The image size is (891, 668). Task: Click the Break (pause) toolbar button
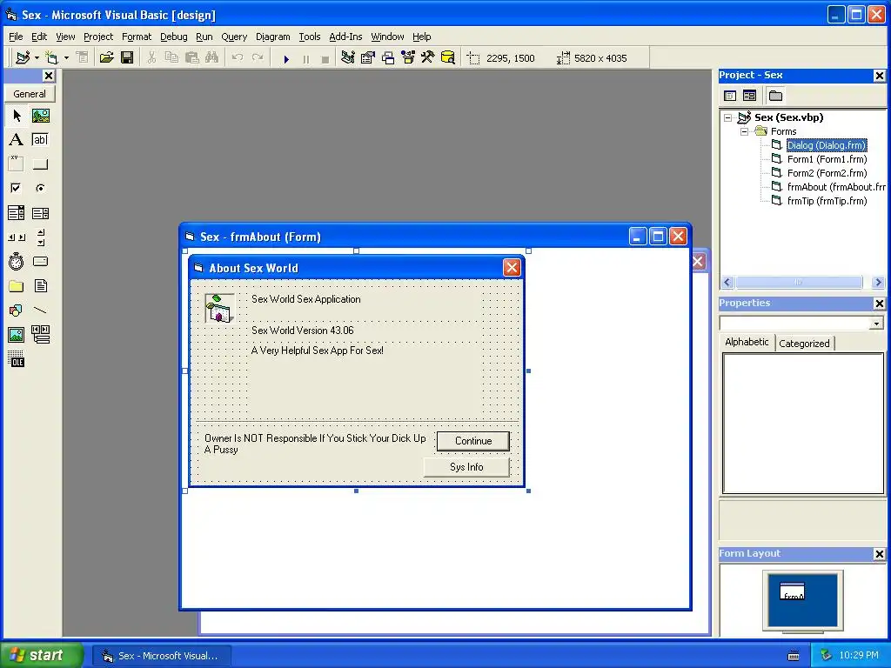306,58
